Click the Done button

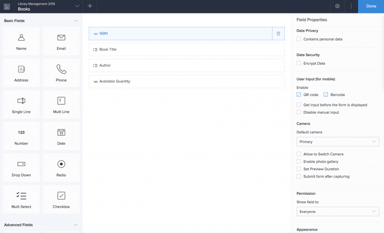pos(371,6)
